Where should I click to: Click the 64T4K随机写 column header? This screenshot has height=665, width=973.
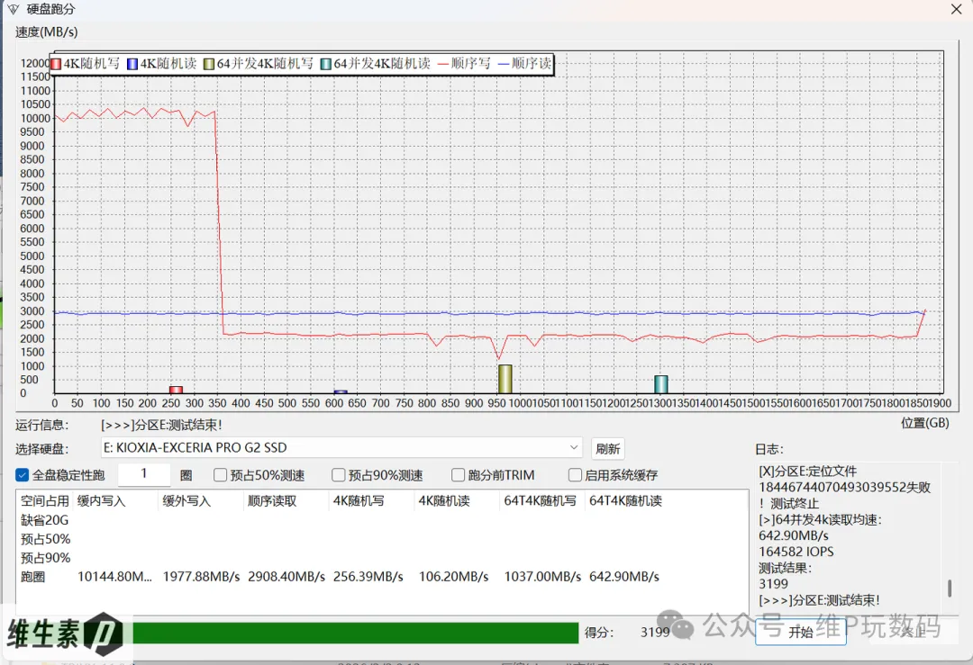(x=540, y=500)
